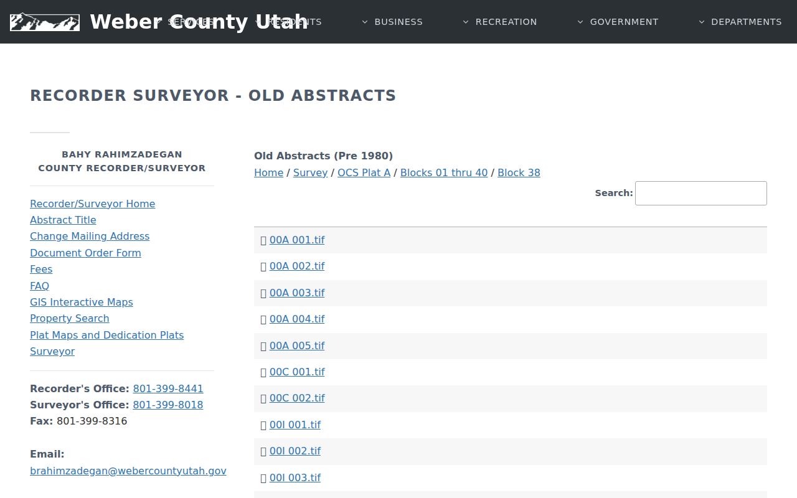
Task: Click the file icon beside 00I 003.tif
Action: pos(263,478)
